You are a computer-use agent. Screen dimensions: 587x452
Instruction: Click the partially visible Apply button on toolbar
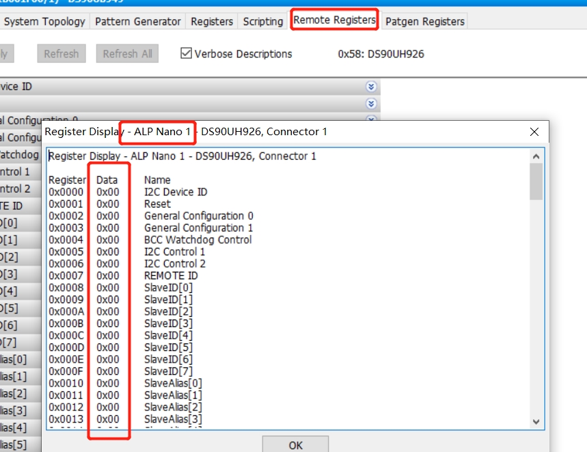tap(5, 53)
